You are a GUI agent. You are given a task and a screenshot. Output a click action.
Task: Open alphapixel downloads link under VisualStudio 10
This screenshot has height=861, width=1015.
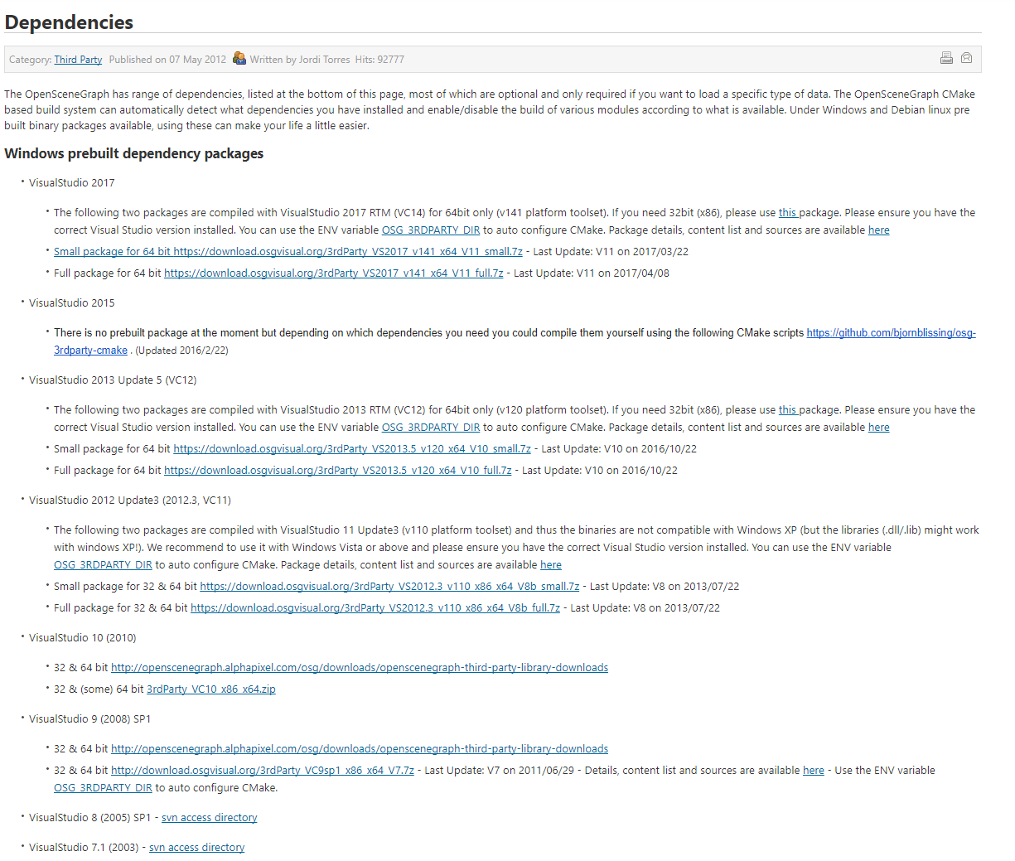(360, 668)
